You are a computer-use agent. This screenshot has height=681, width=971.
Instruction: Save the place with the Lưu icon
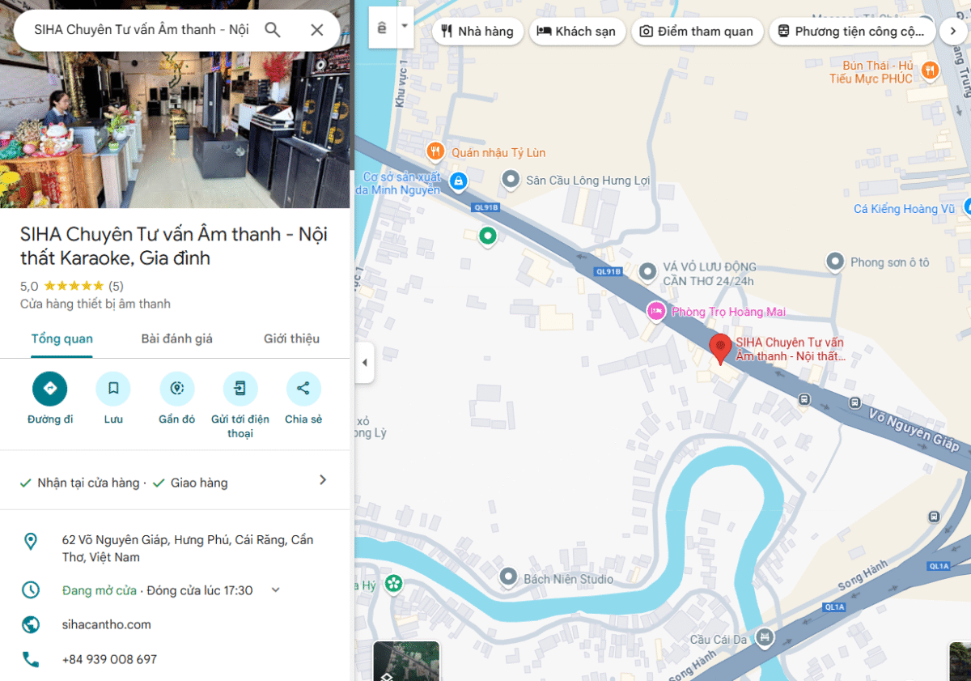click(113, 389)
